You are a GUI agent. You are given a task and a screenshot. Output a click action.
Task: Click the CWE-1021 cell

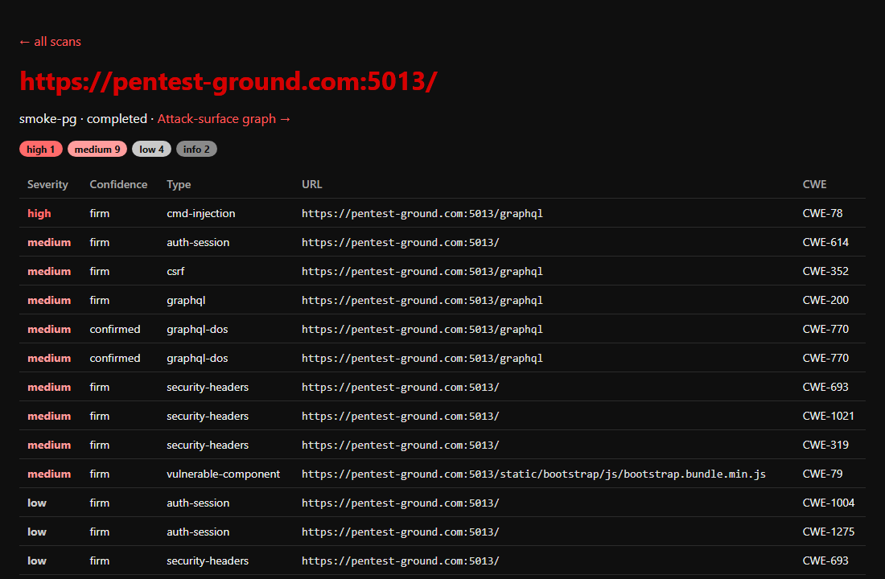(x=829, y=416)
